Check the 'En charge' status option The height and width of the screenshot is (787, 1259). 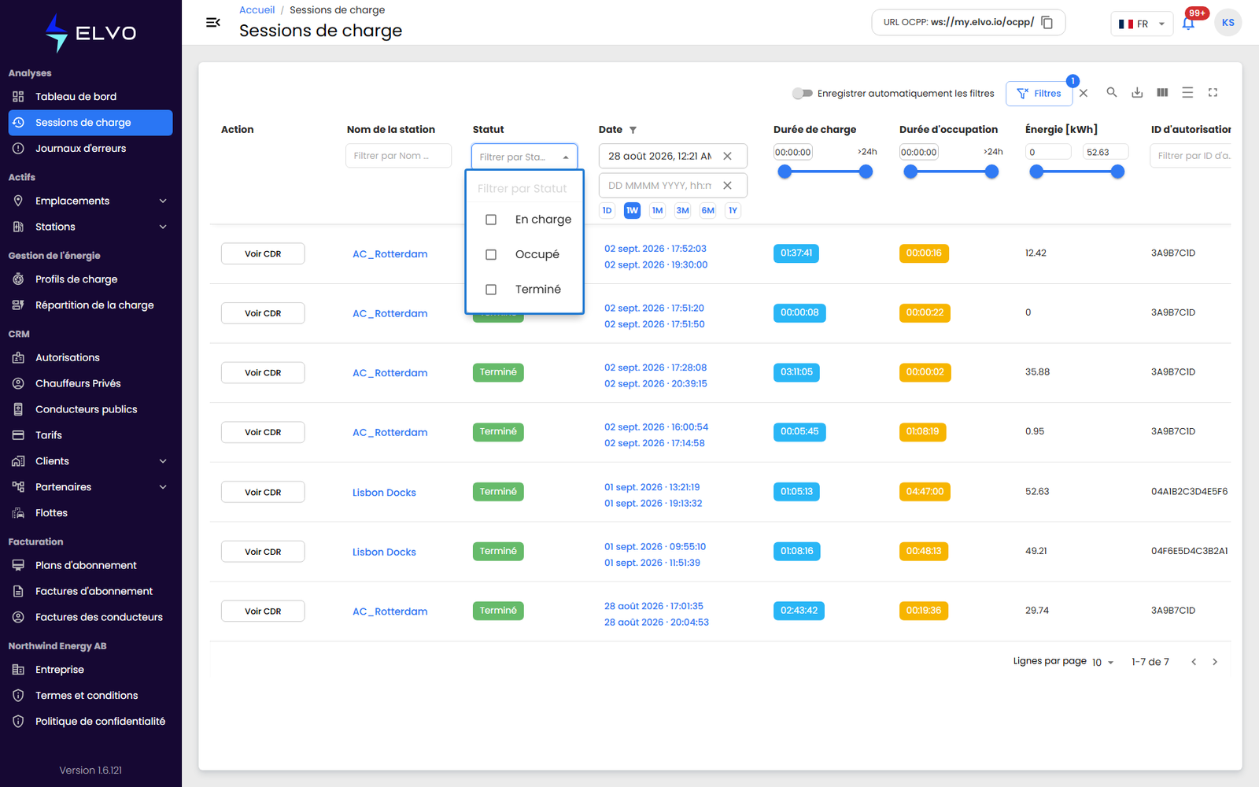[x=491, y=220]
